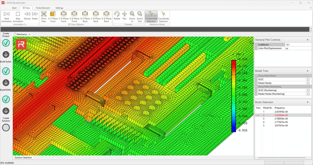Open the Settings ribbon tab
This screenshot has width=313, height=165.
(59, 8)
